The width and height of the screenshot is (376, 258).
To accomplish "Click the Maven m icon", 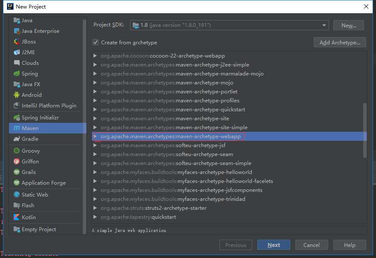I will [17, 128].
